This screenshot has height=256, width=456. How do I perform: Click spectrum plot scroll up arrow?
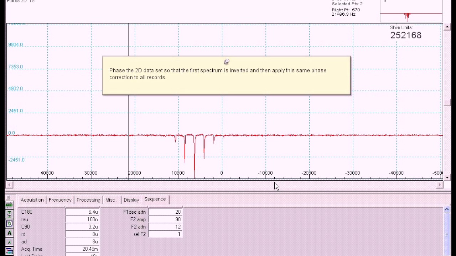point(447,27)
